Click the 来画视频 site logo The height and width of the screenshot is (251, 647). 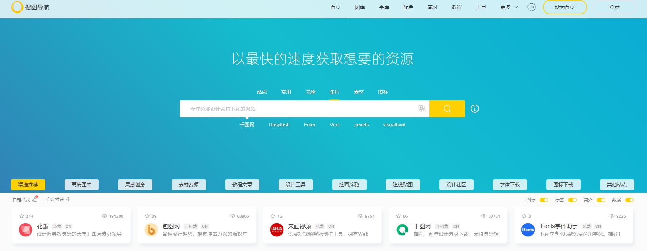pos(277,230)
